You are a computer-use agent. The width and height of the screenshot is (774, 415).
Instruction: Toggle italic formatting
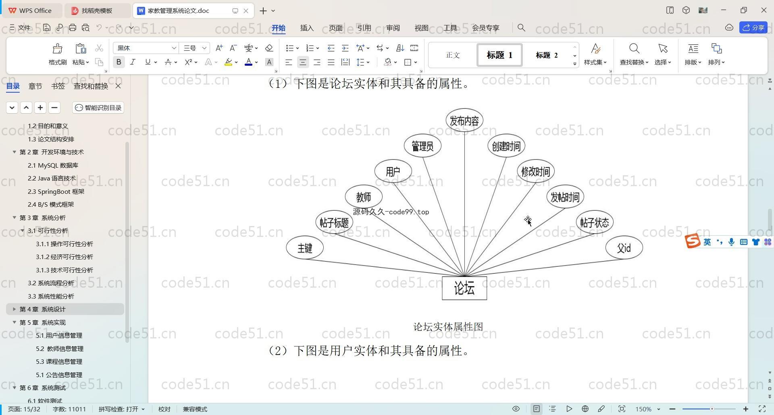pyautogui.click(x=133, y=62)
